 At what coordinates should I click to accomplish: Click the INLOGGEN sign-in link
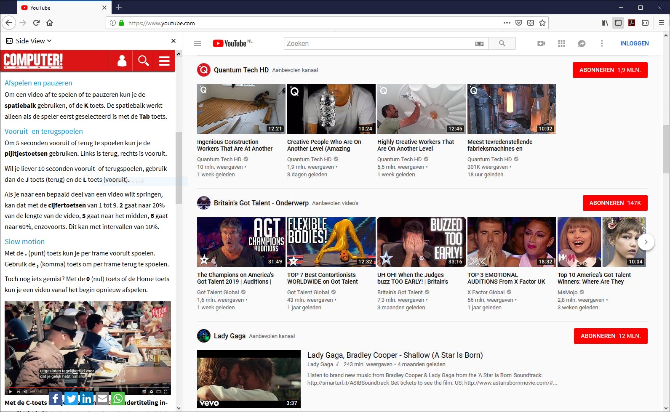click(634, 43)
